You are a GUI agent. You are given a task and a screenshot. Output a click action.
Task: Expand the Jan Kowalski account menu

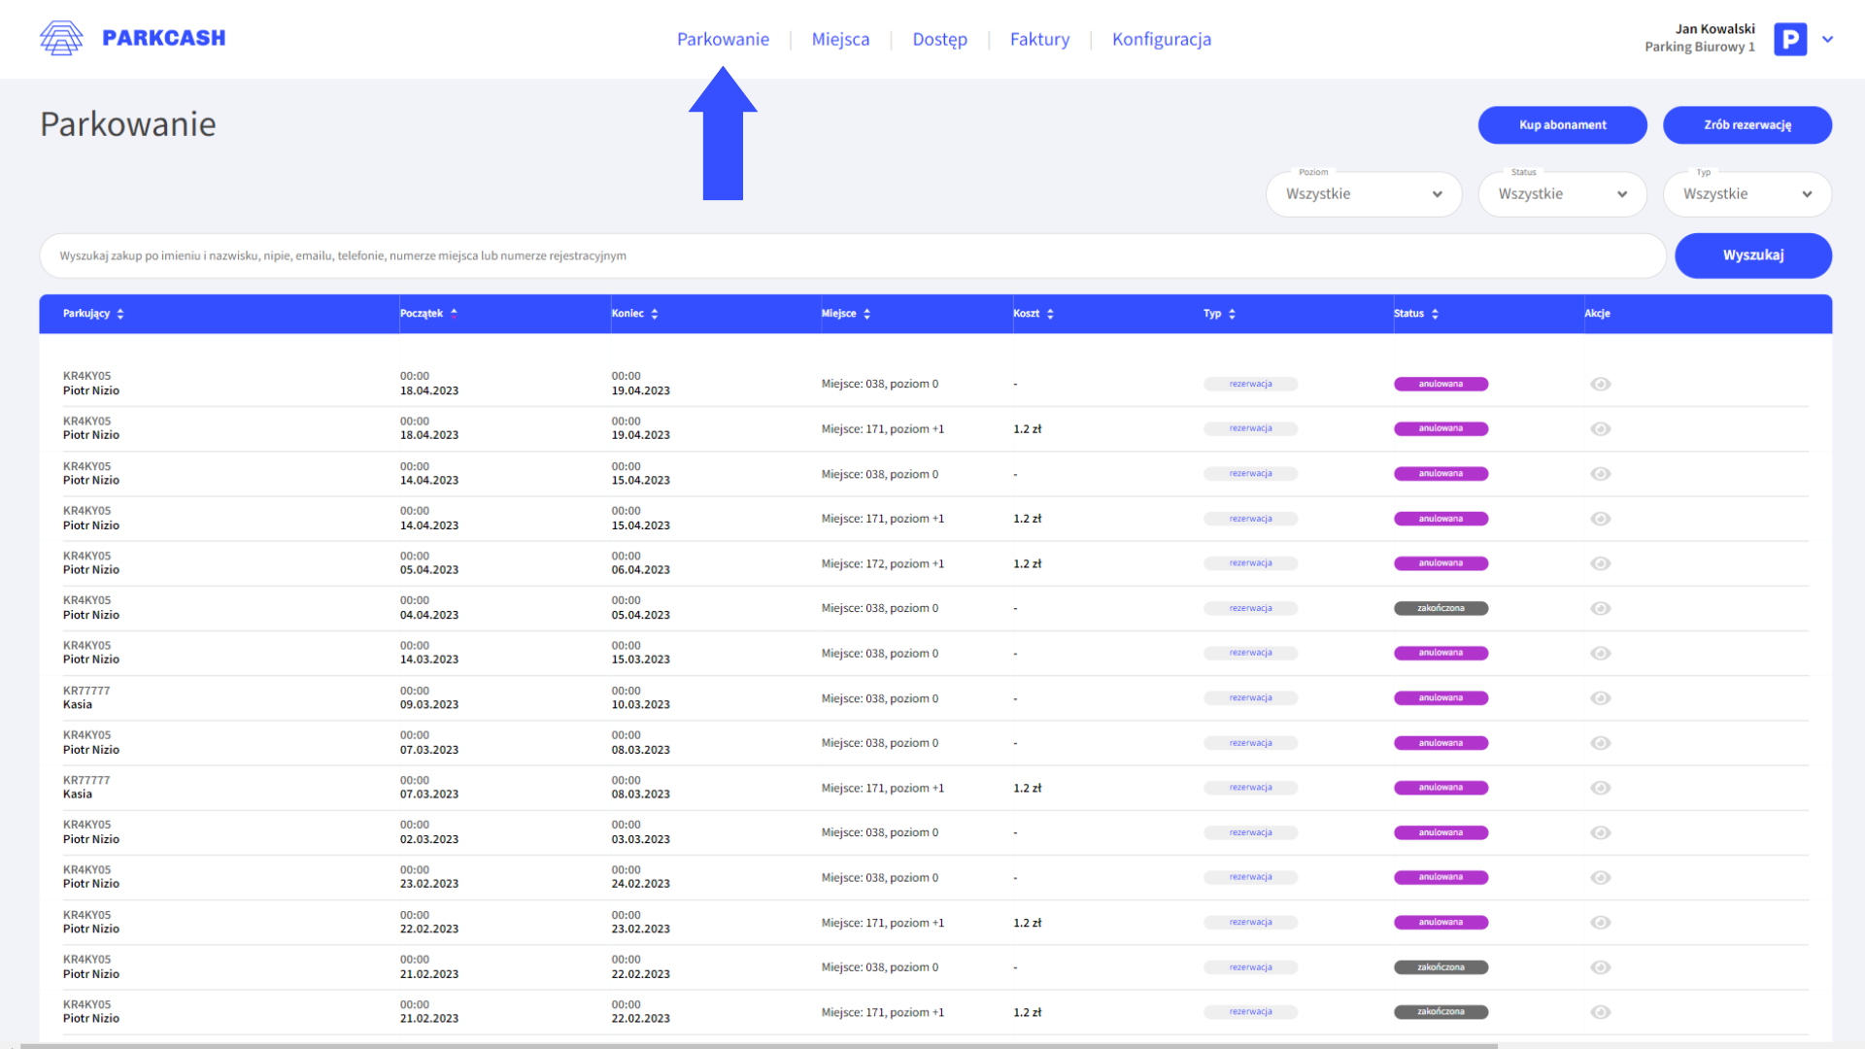click(1827, 40)
